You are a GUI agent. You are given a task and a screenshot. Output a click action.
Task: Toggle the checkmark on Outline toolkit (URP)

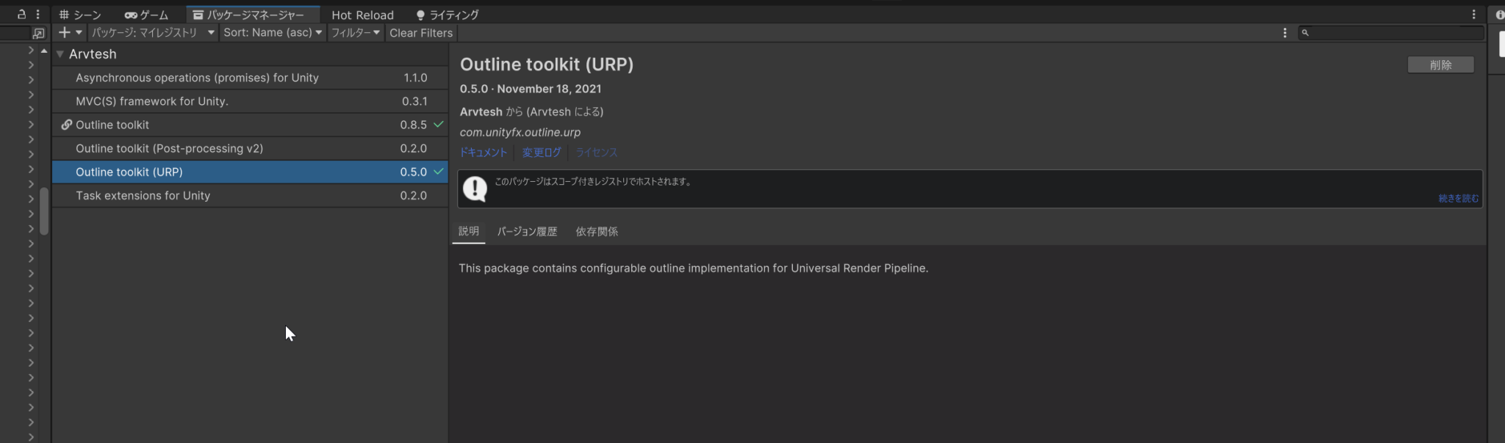coord(439,172)
